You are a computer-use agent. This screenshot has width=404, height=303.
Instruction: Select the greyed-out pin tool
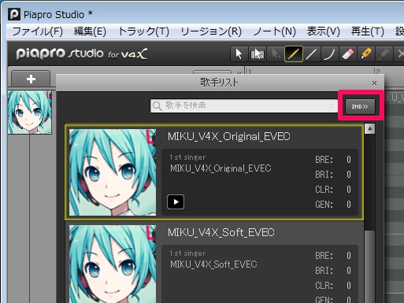point(384,54)
